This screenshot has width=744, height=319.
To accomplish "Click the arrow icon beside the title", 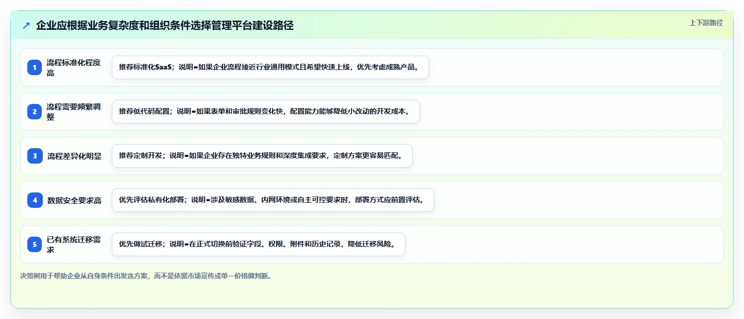I will [26, 26].
